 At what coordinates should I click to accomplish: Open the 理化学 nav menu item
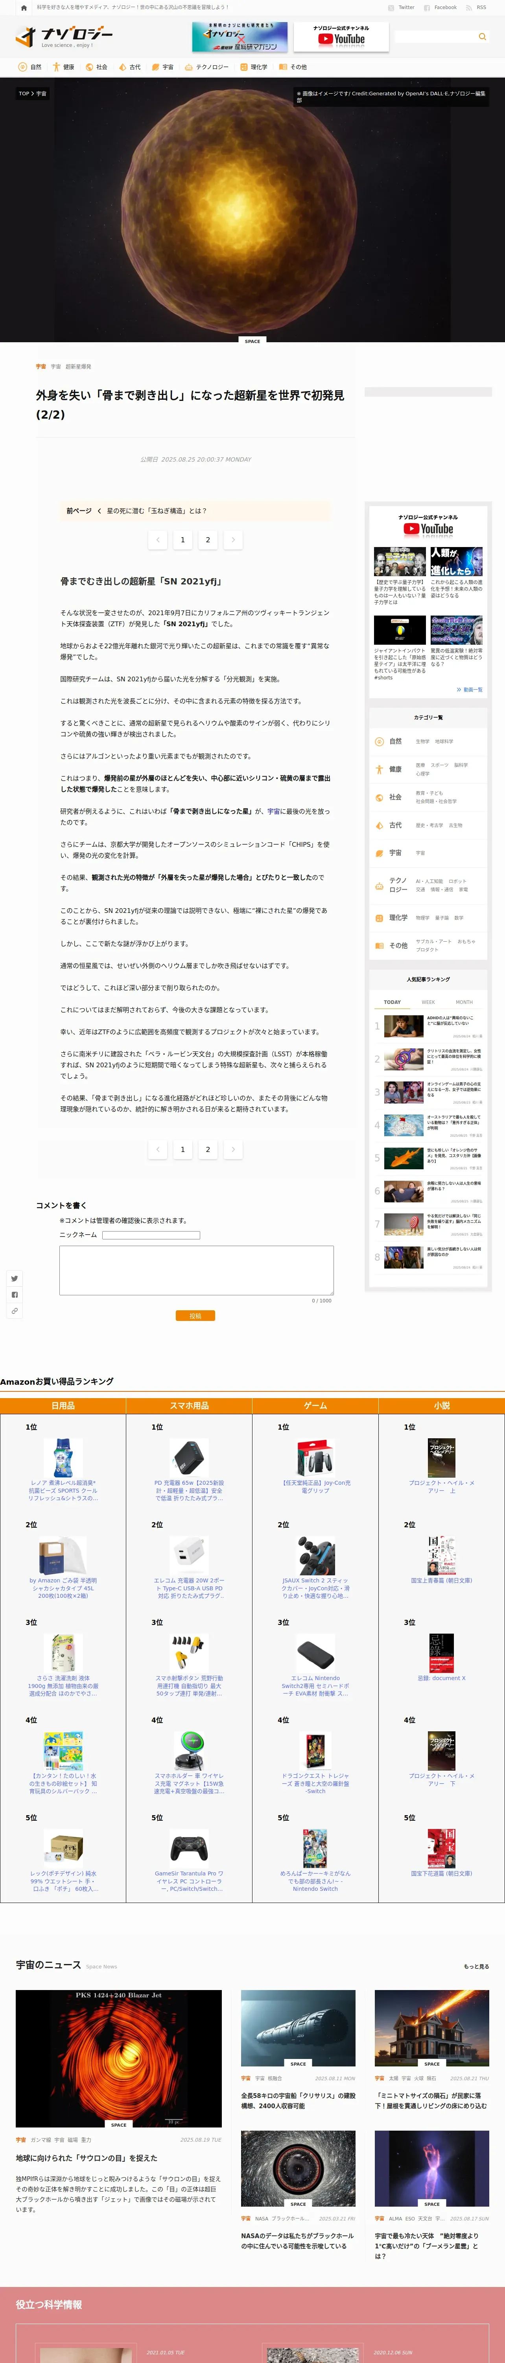point(254,67)
